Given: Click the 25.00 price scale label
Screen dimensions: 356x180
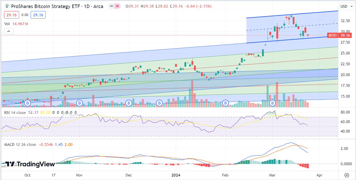Looking at the screenshot, I should (x=345, y=53).
